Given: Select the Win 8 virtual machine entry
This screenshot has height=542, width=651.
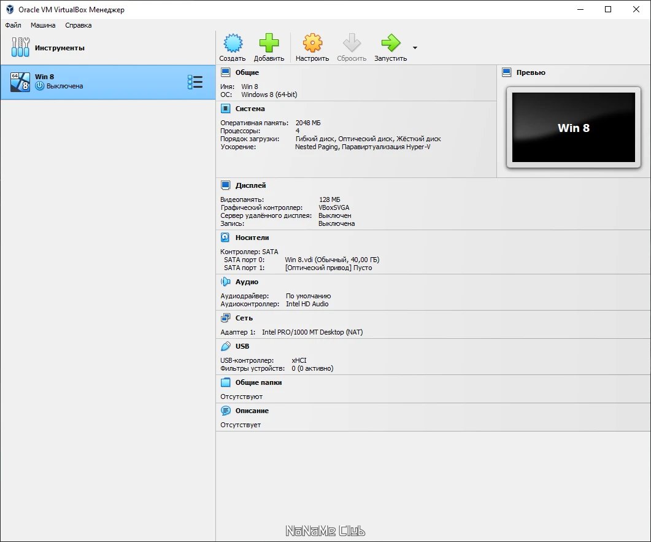Looking at the screenshot, I should point(108,82).
